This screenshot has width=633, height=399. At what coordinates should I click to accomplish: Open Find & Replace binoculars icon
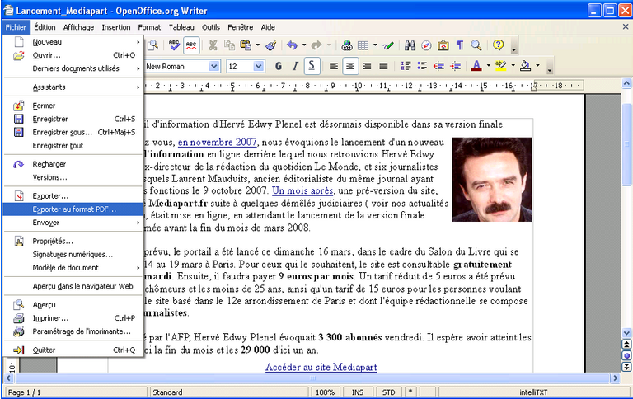(x=410, y=45)
